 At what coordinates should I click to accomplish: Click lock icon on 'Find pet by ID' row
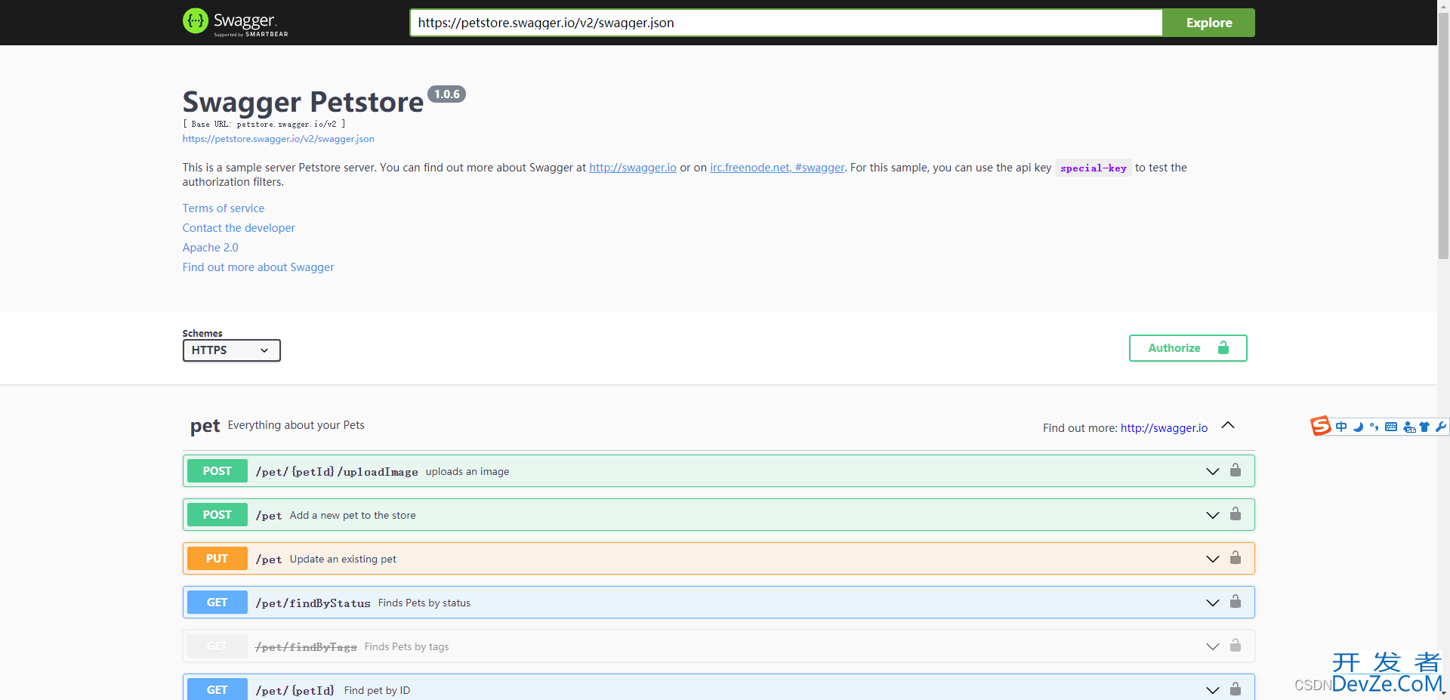pos(1236,689)
